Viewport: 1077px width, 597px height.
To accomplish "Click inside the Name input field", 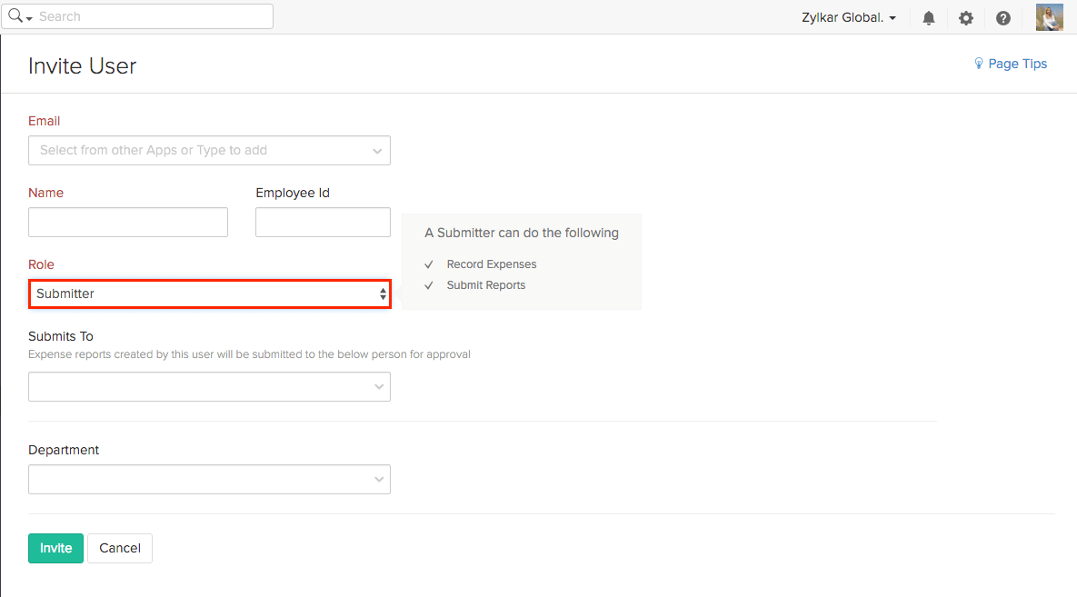I will (x=127, y=222).
